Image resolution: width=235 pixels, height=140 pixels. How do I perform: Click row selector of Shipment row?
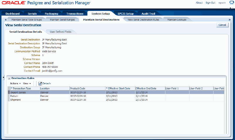(x=9, y=100)
